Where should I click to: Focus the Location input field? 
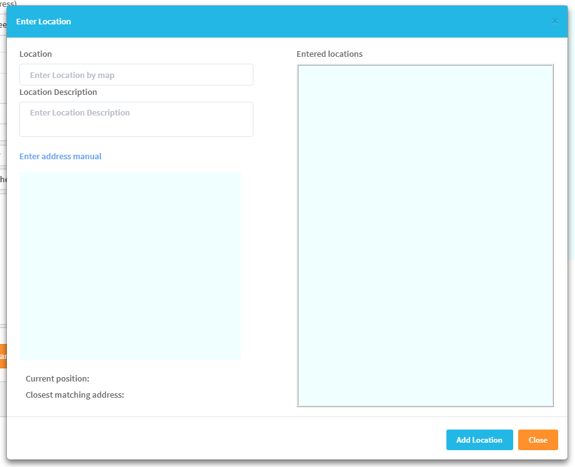tap(135, 74)
